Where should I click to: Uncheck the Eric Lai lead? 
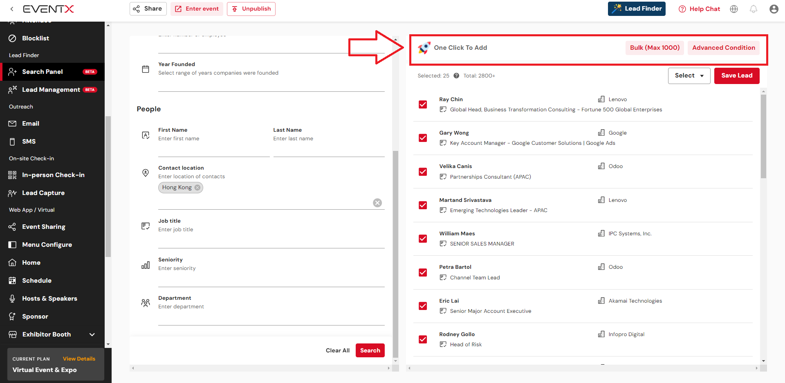pos(423,306)
